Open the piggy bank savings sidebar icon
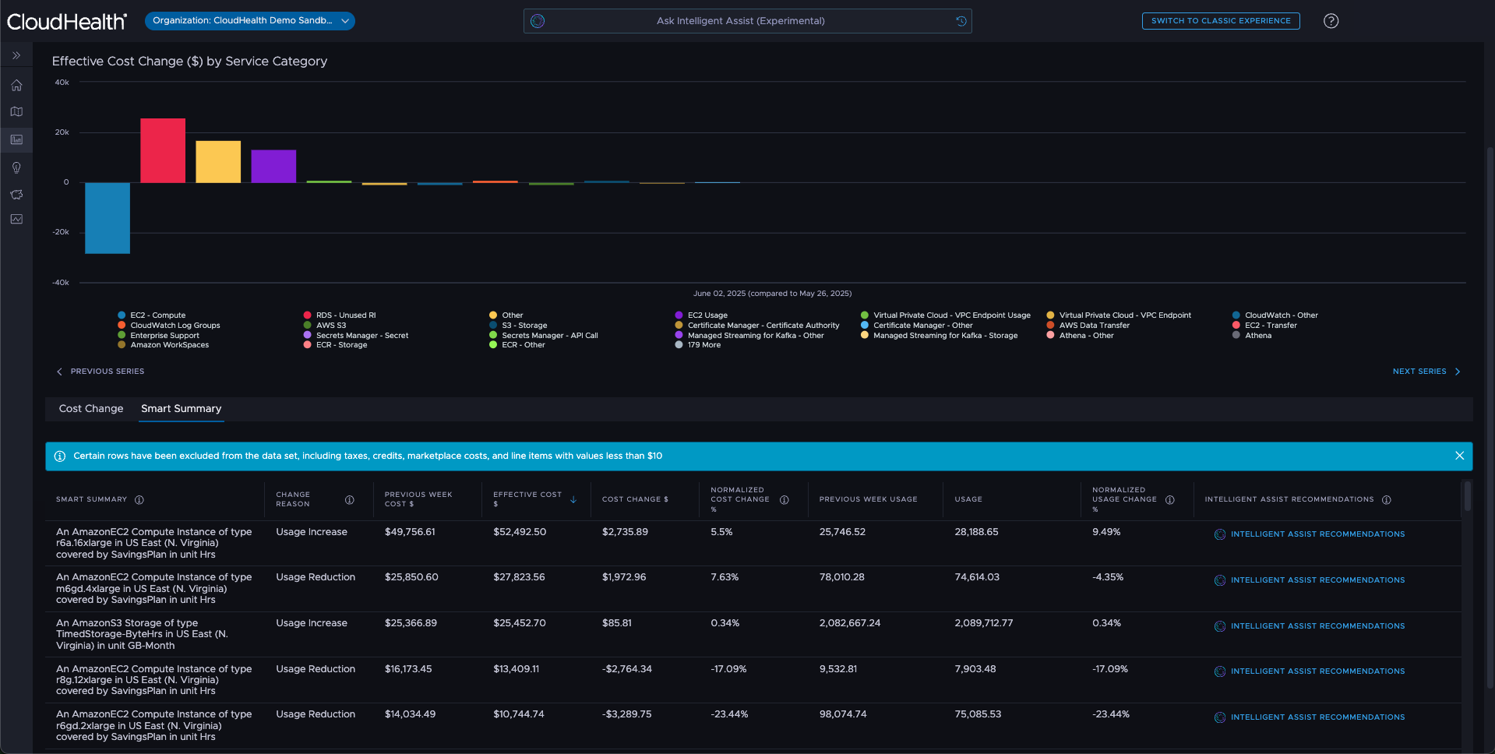 16,194
